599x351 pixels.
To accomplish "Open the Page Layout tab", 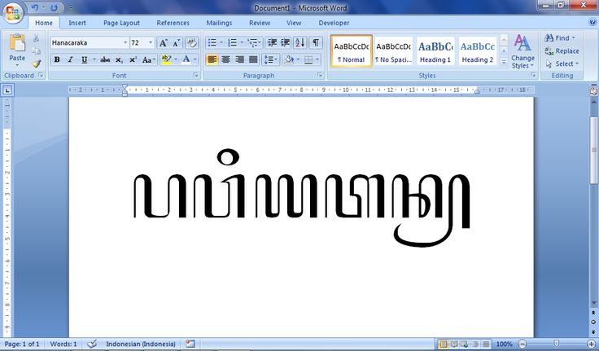I will (121, 23).
